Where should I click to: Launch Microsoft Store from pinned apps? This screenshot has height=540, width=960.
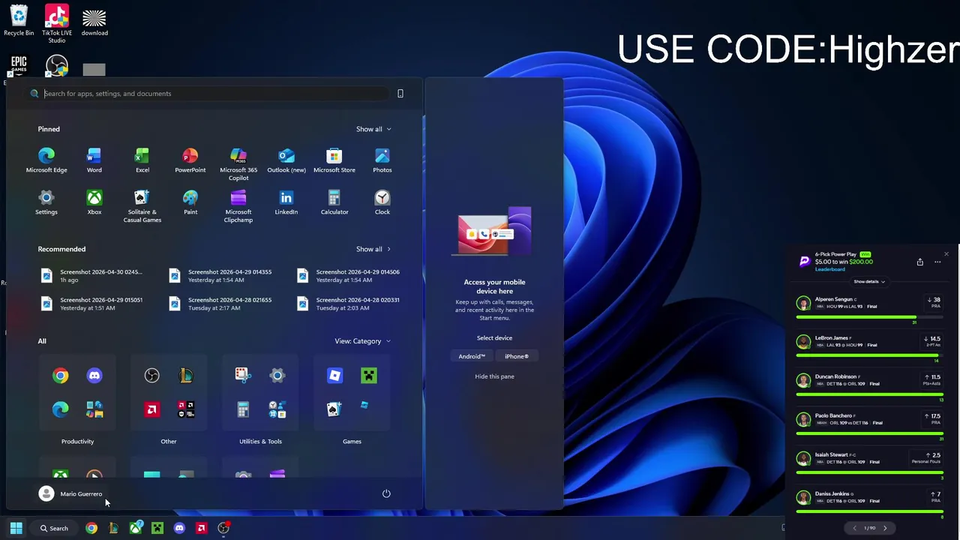334,160
